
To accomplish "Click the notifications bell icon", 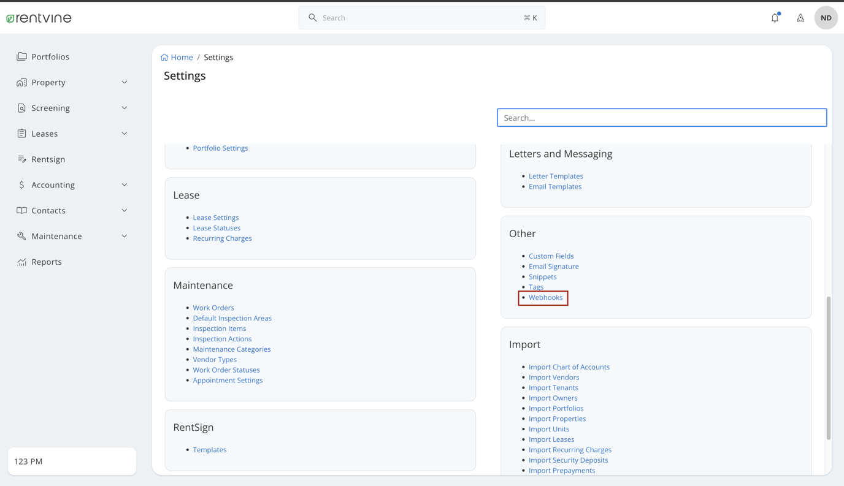I will tap(774, 18).
